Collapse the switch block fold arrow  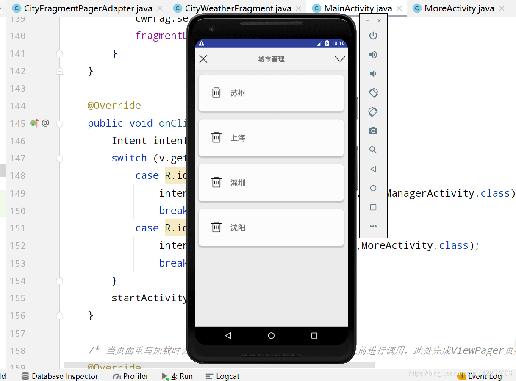point(59,158)
